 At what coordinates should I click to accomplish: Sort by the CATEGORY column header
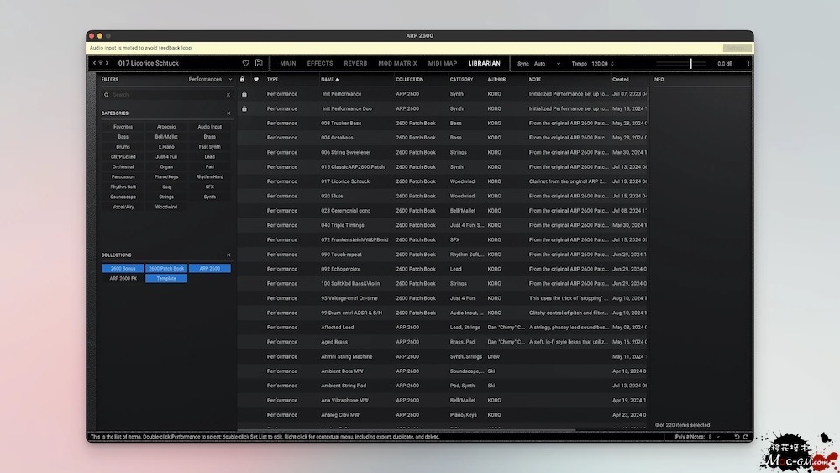point(461,79)
